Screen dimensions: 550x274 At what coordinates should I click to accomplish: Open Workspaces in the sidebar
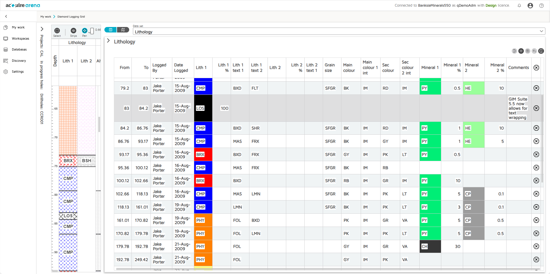point(20,38)
